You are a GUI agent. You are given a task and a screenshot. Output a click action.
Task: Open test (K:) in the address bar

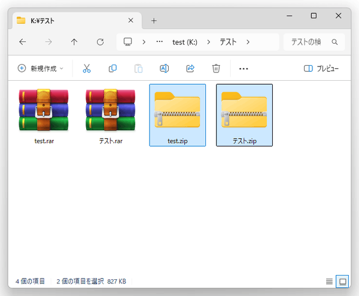pos(185,42)
